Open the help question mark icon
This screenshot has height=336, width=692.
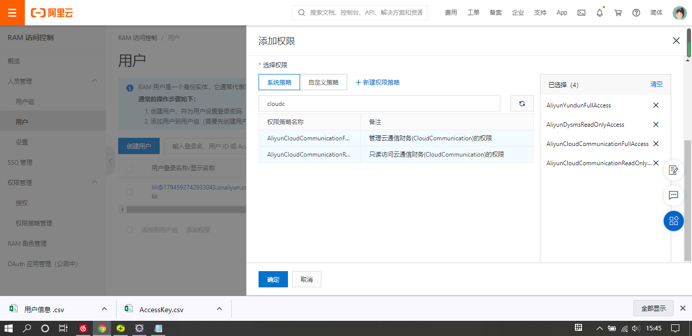coord(636,13)
